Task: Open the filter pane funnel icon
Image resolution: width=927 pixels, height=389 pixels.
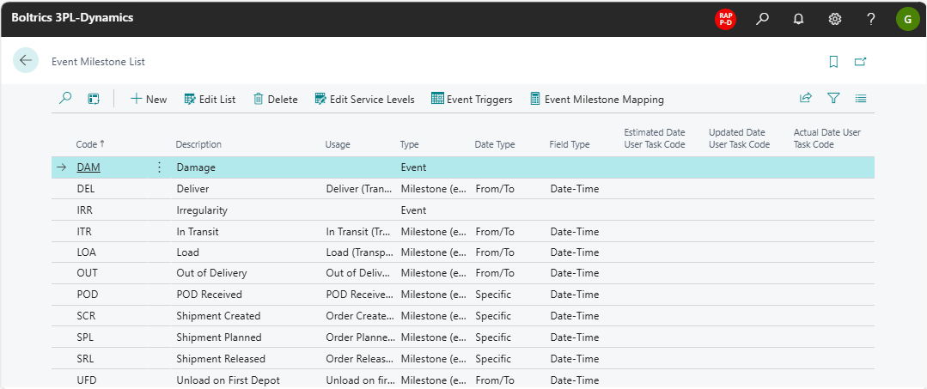Action: point(833,98)
